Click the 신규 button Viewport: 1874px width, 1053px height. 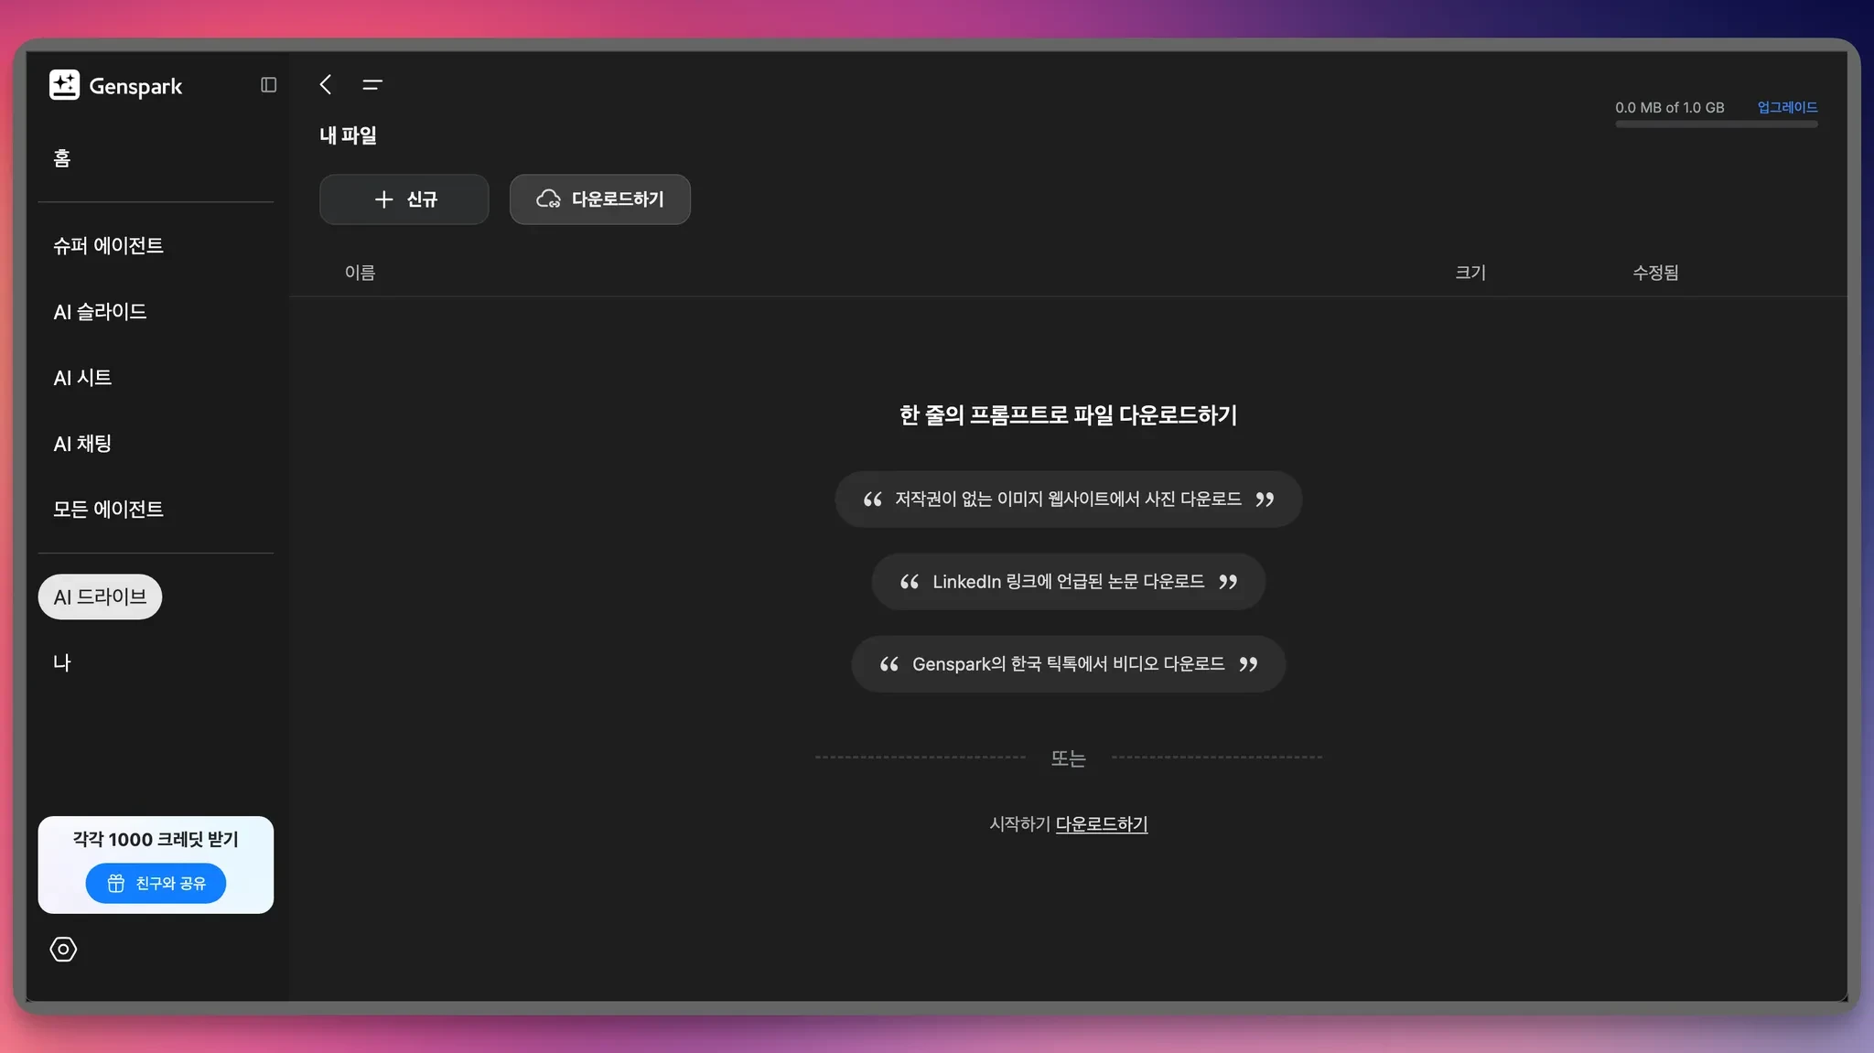[404, 199]
